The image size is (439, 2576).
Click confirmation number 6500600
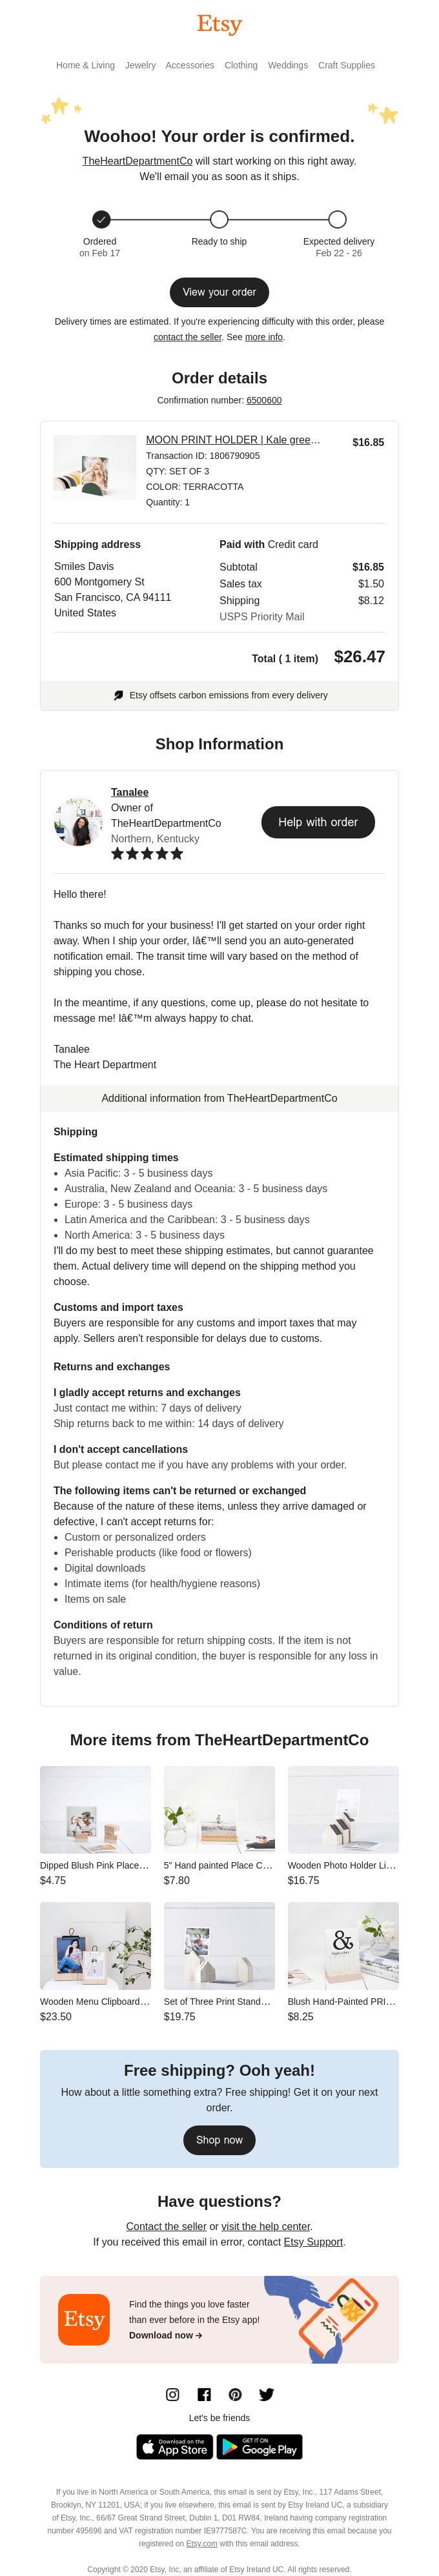tap(264, 400)
